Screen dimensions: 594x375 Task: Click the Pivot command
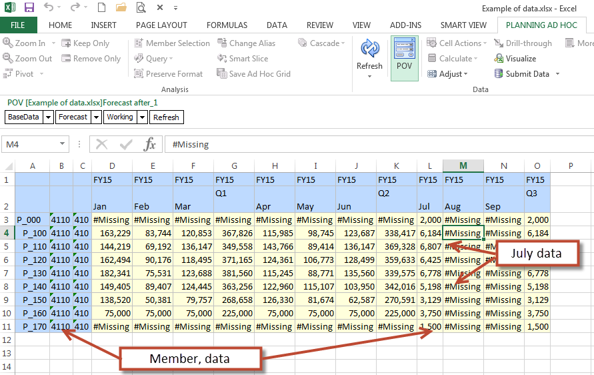(19, 73)
